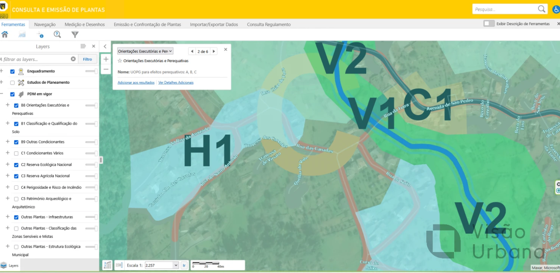This screenshot has height=273, width=560.
Task: Adjust C3 Reserva Agrícola opacity slider
Action: click(x=91, y=176)
